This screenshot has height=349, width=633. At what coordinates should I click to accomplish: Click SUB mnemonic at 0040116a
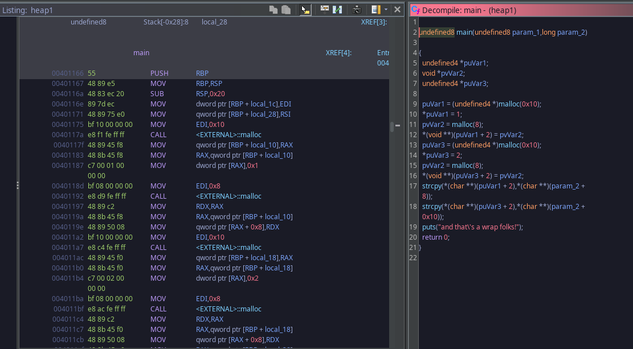(157, 94)
